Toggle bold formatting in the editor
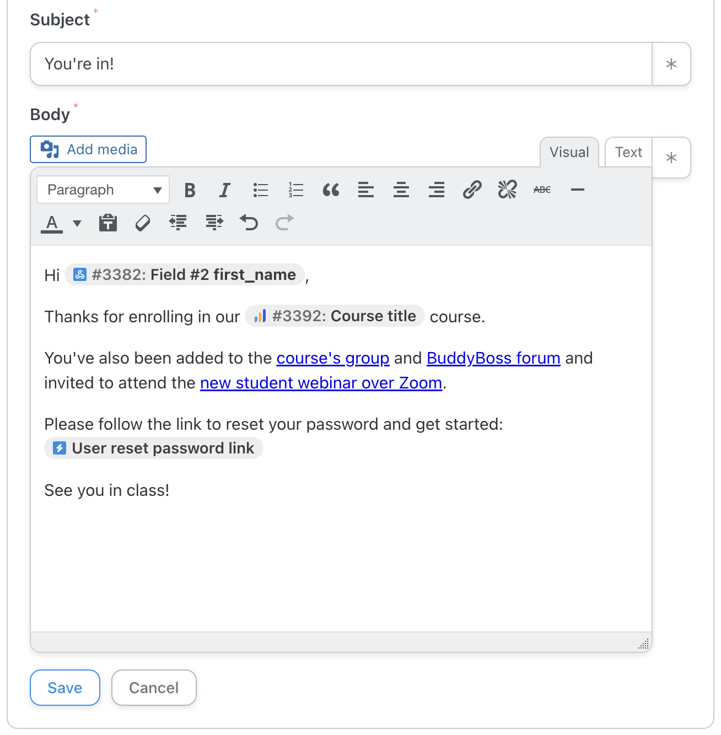 190,190
